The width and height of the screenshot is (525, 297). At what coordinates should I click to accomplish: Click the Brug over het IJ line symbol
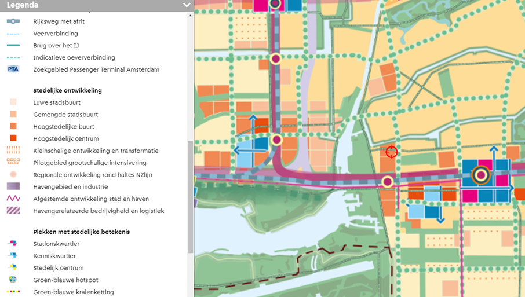pyautogui.click(x=13, y=45)
